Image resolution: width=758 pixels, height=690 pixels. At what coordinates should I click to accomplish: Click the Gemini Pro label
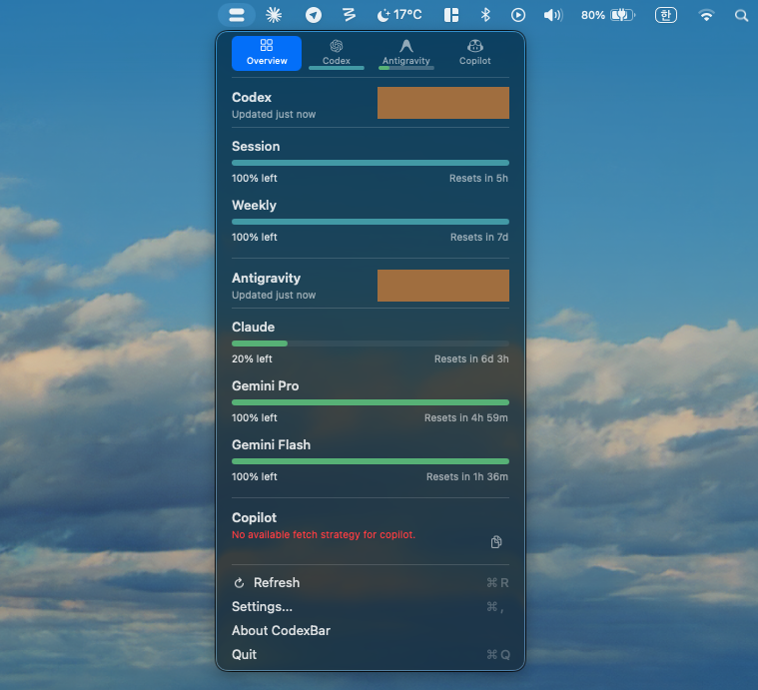click(x=265, y=386)
